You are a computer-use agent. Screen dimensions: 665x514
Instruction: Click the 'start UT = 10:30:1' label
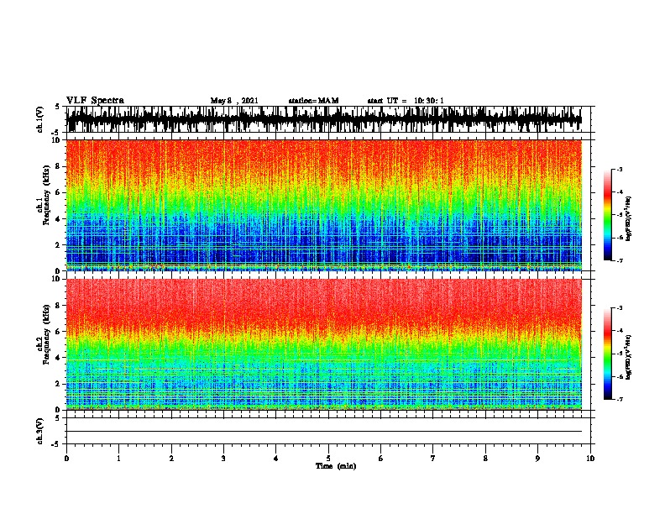click(x=406, y=101)
